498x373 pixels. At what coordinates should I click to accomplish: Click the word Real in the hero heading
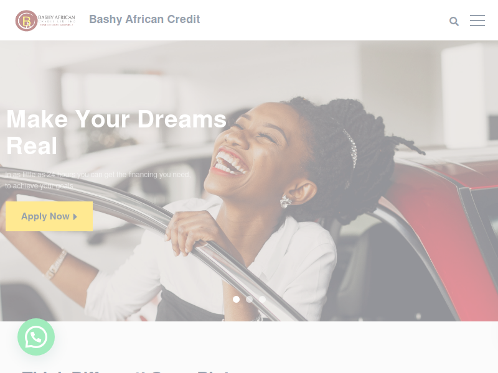32,146
